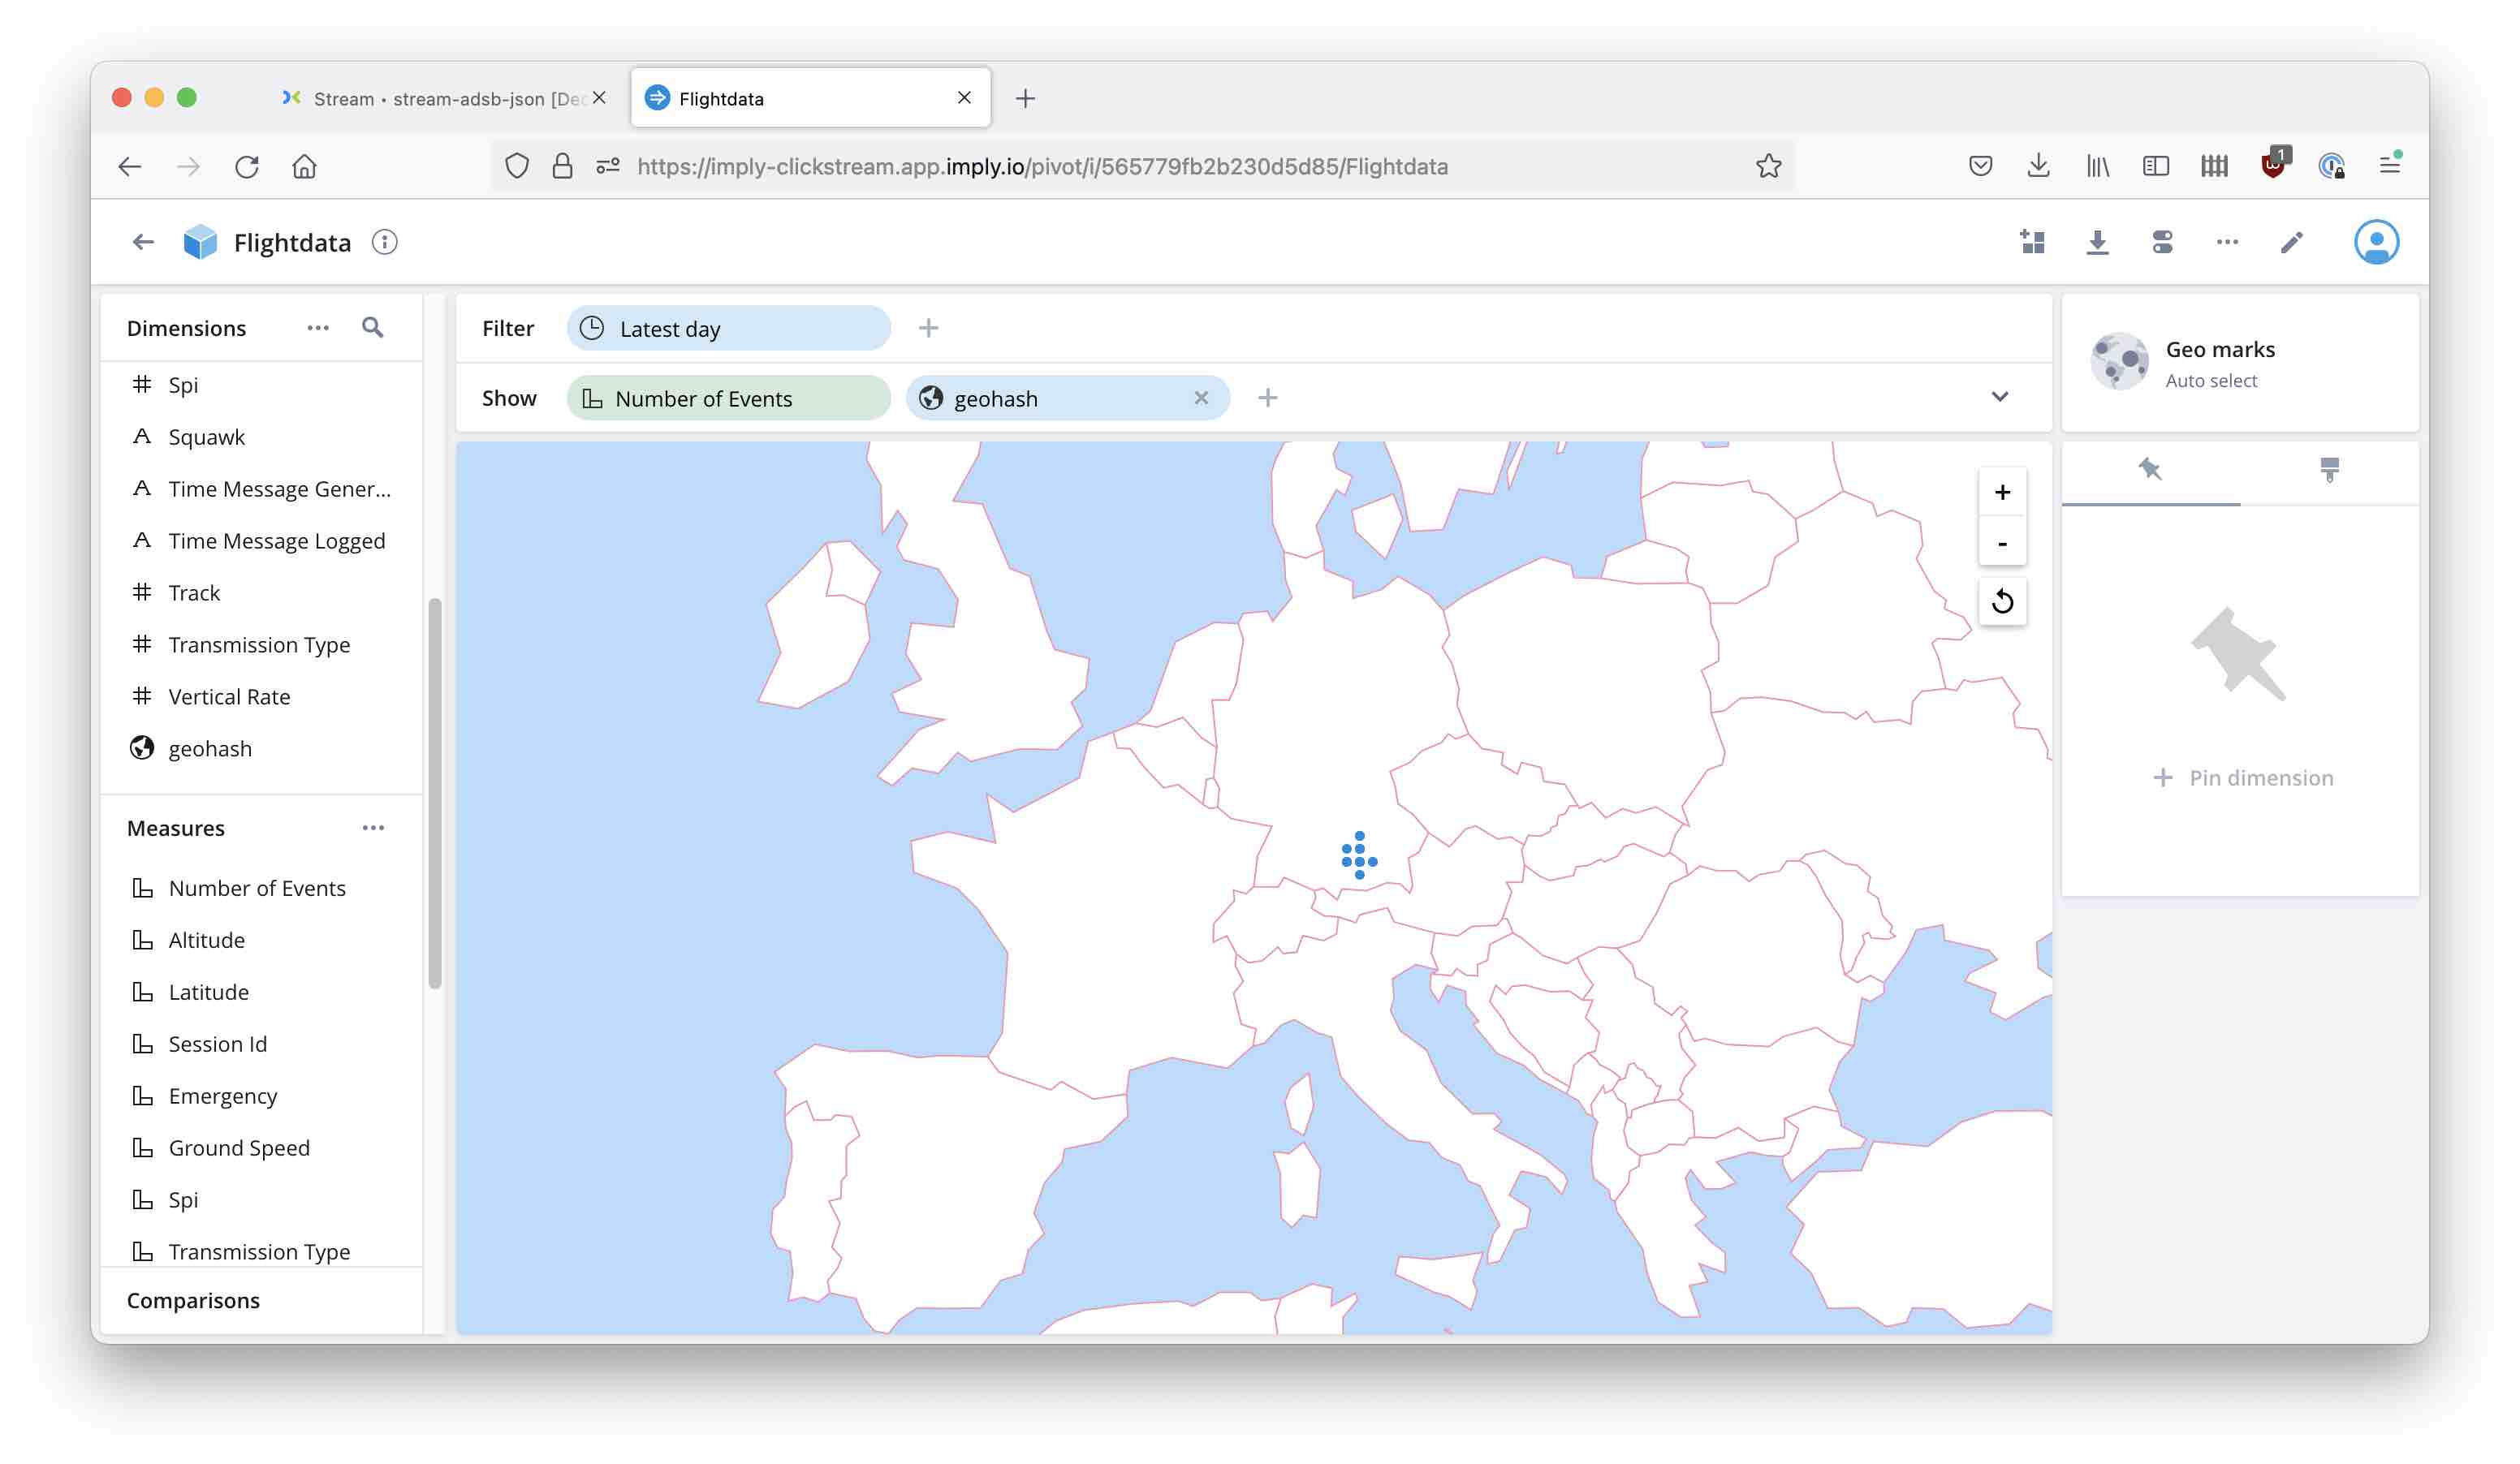Open the pencil edit icon

coord(2291,242)
